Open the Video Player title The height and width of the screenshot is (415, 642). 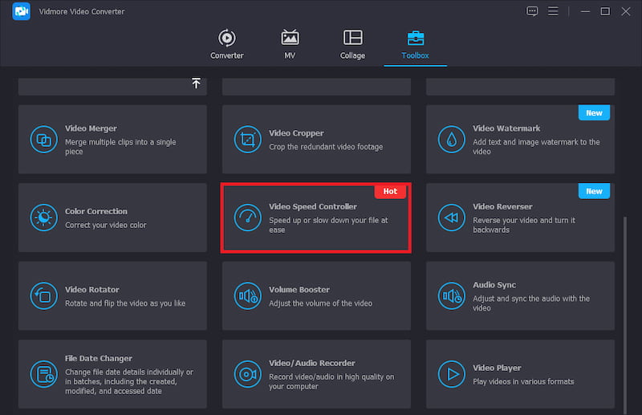[x=497, y=368]
